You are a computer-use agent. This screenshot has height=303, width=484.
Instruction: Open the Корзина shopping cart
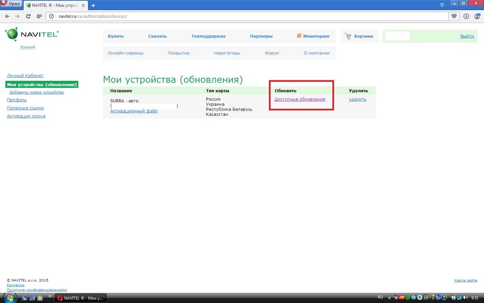click(359, 36)
